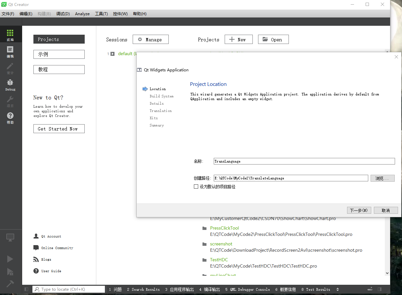Toggle left sidebar icon in status bar

point(26,289)
